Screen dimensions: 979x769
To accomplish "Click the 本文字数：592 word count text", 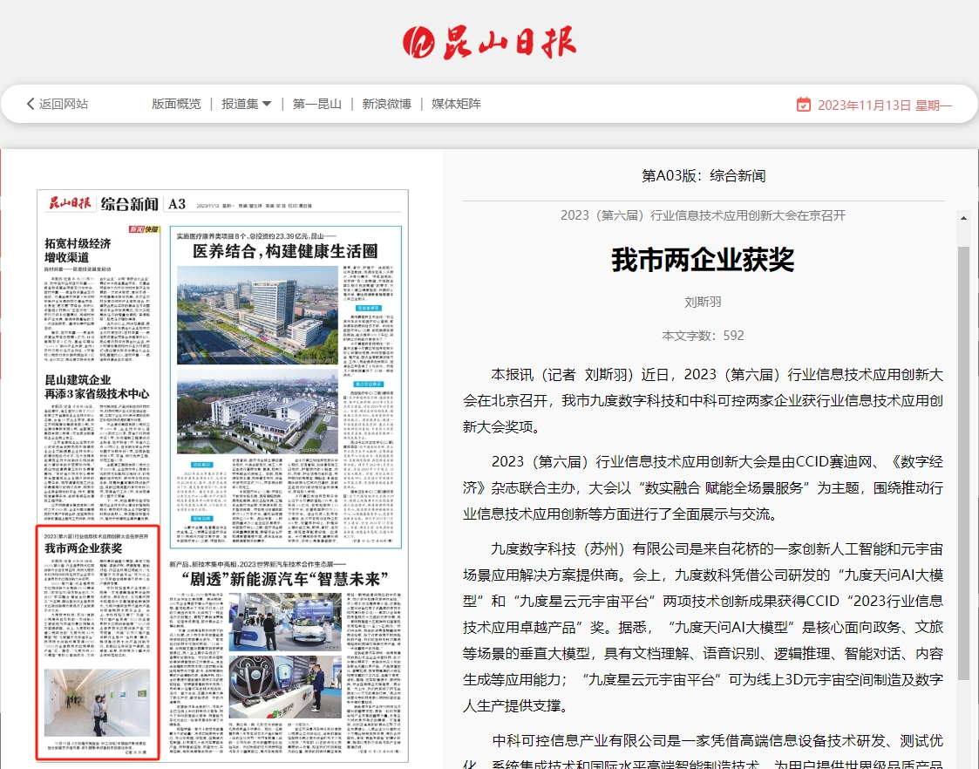I will [703, 336].
